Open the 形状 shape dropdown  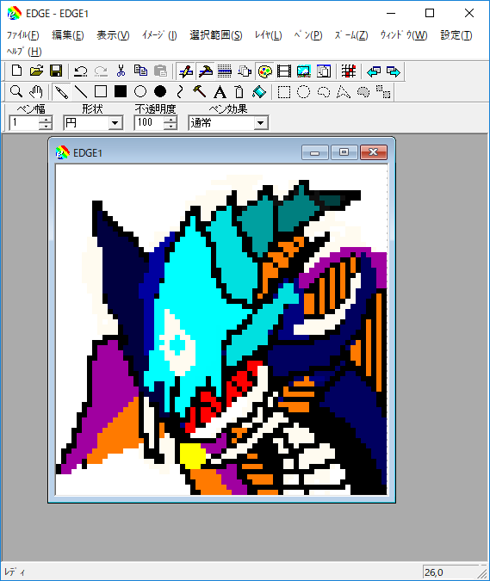115,122
